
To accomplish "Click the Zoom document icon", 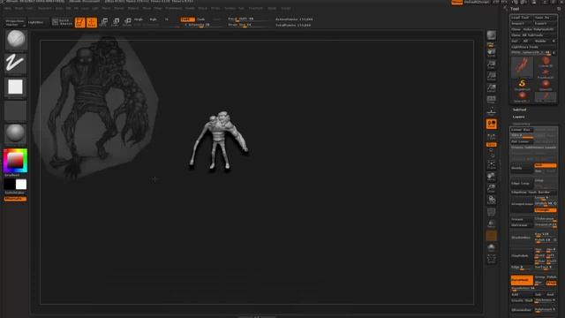I will [491, 64].
